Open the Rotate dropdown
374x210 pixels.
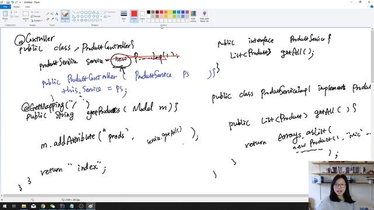37,20
